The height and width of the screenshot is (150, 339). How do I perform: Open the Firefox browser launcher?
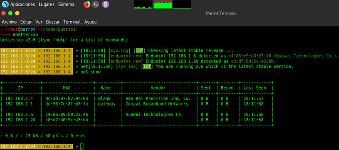click(87, 4)
